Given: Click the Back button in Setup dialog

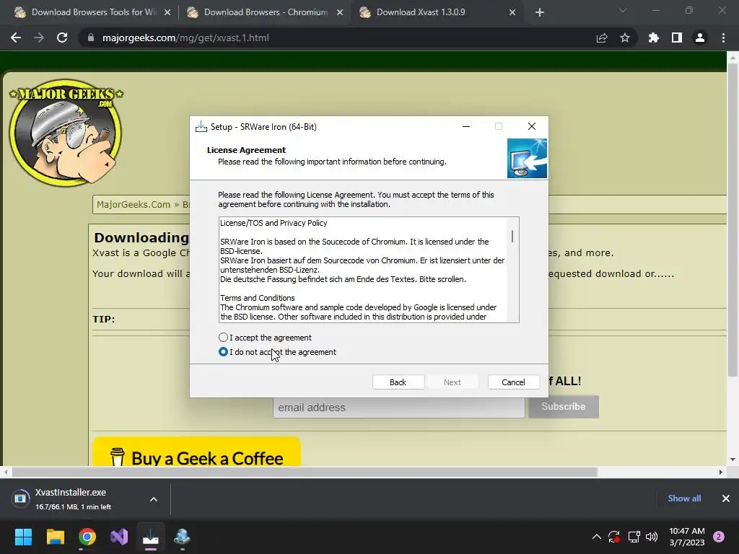Looking at the screenshot, I should coord(398,382).
